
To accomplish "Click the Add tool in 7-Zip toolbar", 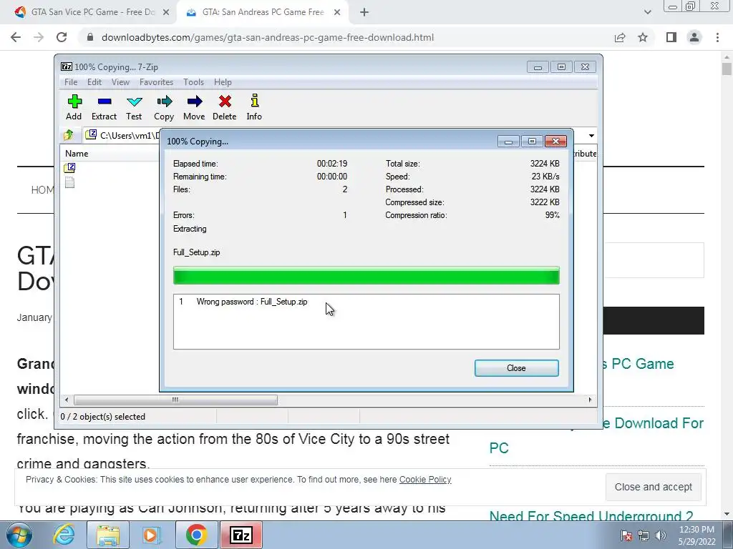I will click(74, 107).
